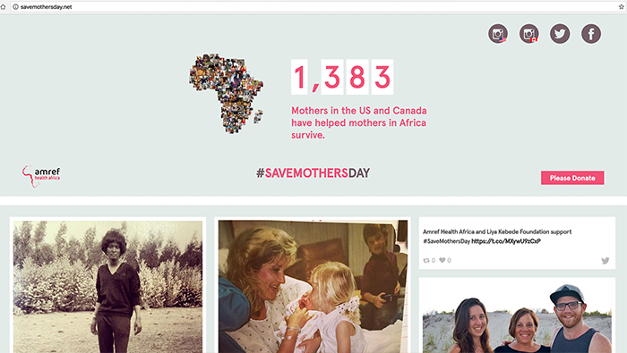Click the retweet icon on tweet card
The width and height of the screenshot is (627, 353).
[x=426, y=260]
